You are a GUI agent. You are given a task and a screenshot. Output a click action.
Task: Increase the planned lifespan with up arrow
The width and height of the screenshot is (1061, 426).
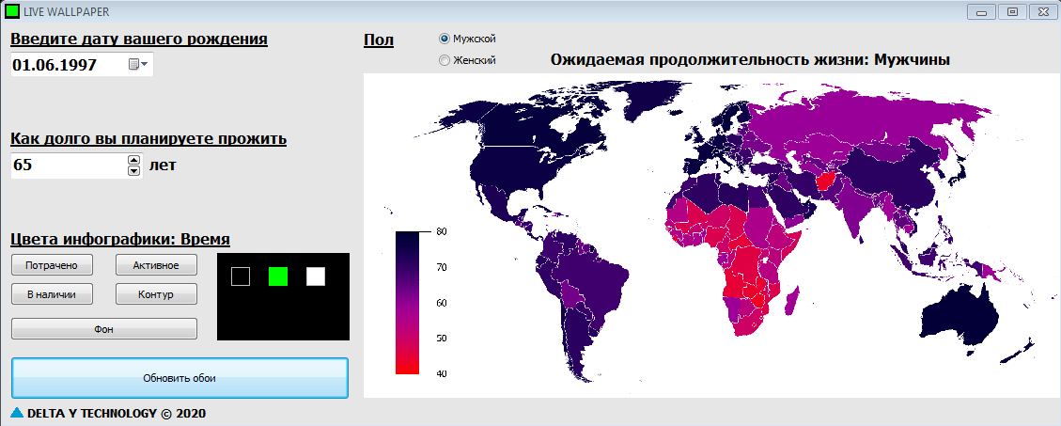(x=134, y=160)
